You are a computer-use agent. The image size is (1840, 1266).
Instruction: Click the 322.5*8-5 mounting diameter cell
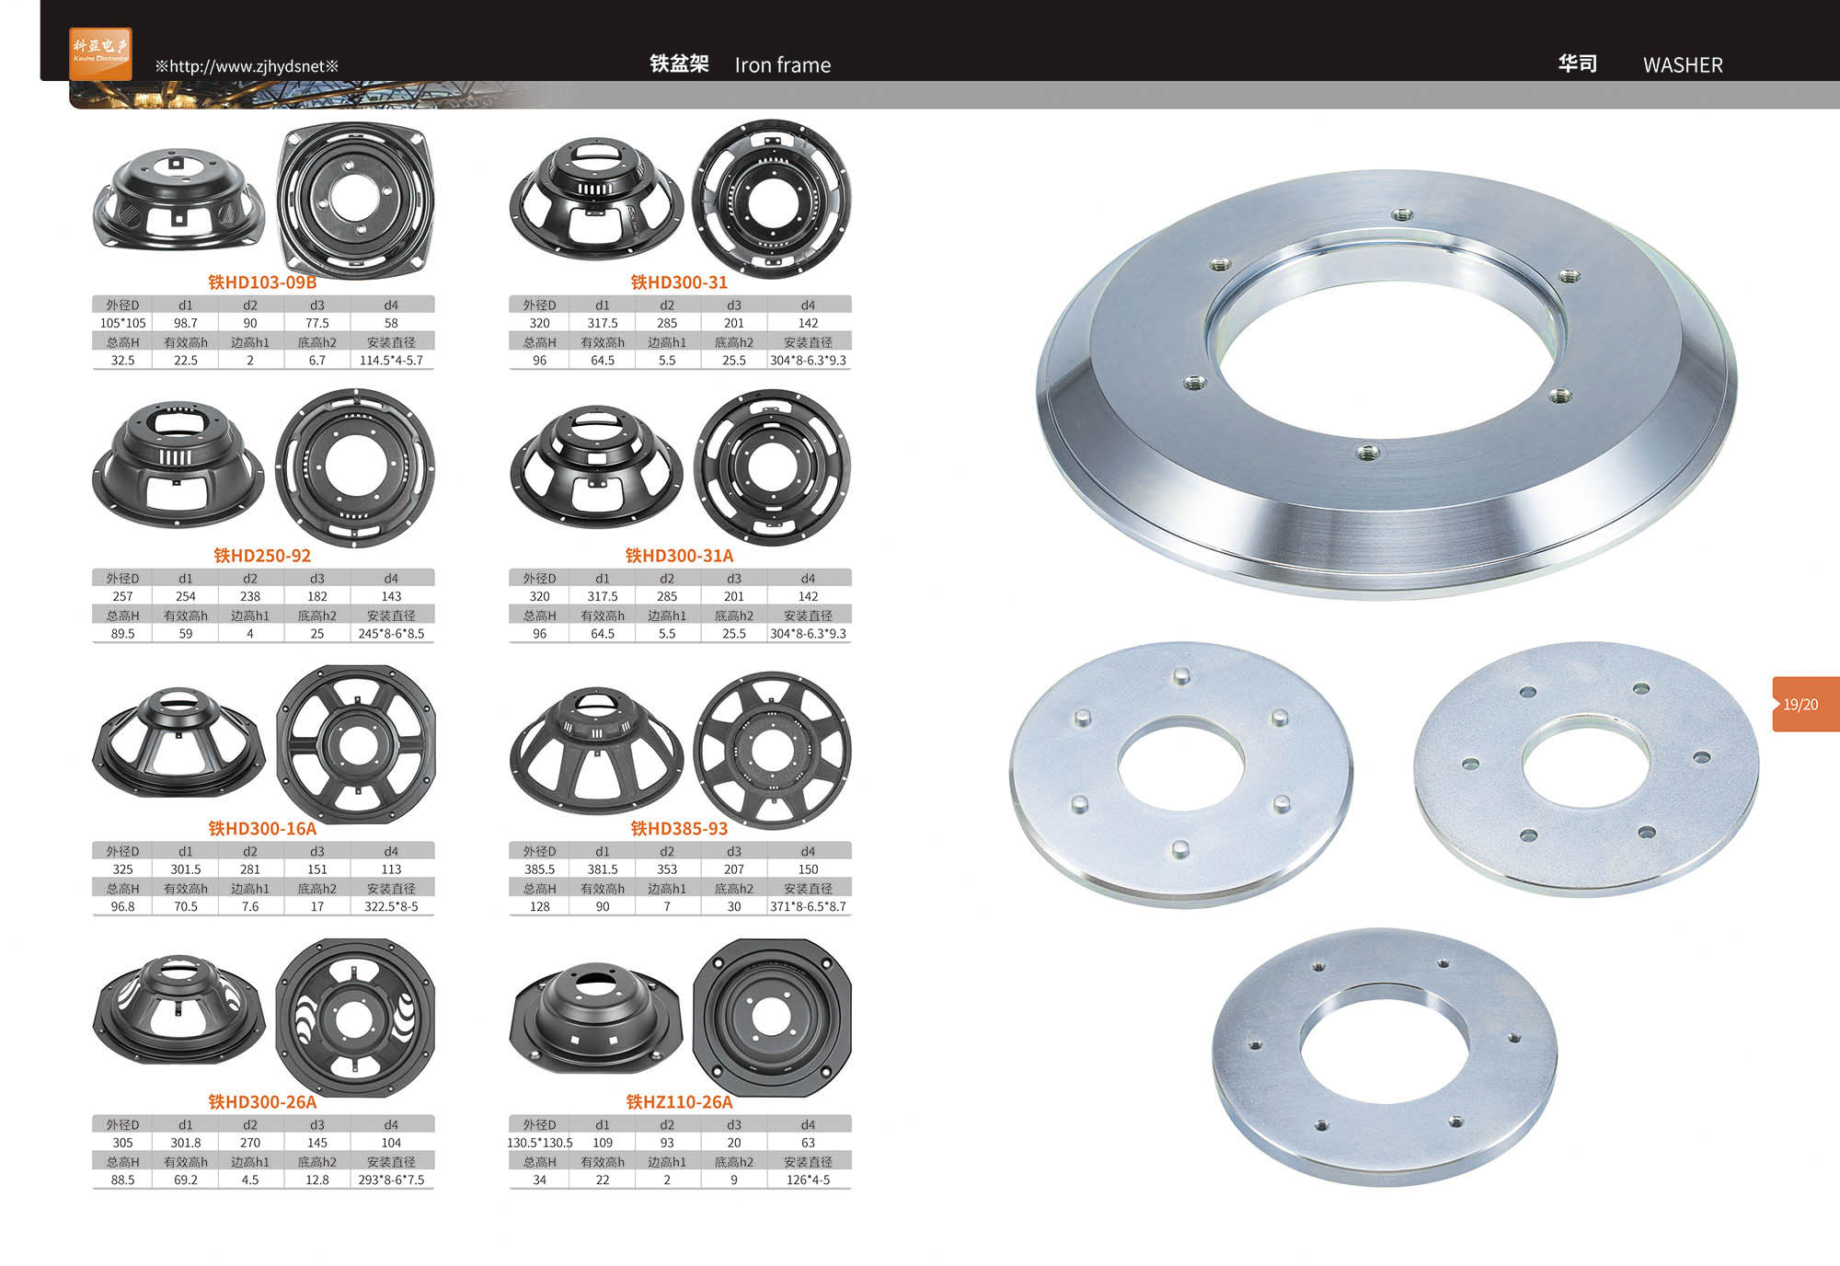[x=391, y=907]
